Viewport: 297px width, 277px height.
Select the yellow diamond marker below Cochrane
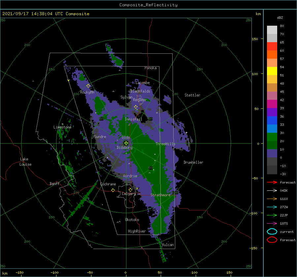[x=113, y=190]
